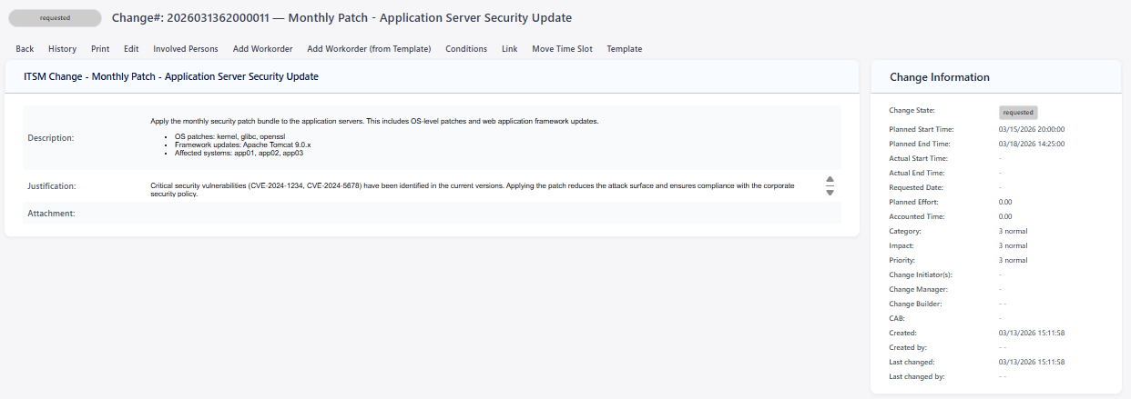
Task: Open the Edit action
Action: coord(131,49)
